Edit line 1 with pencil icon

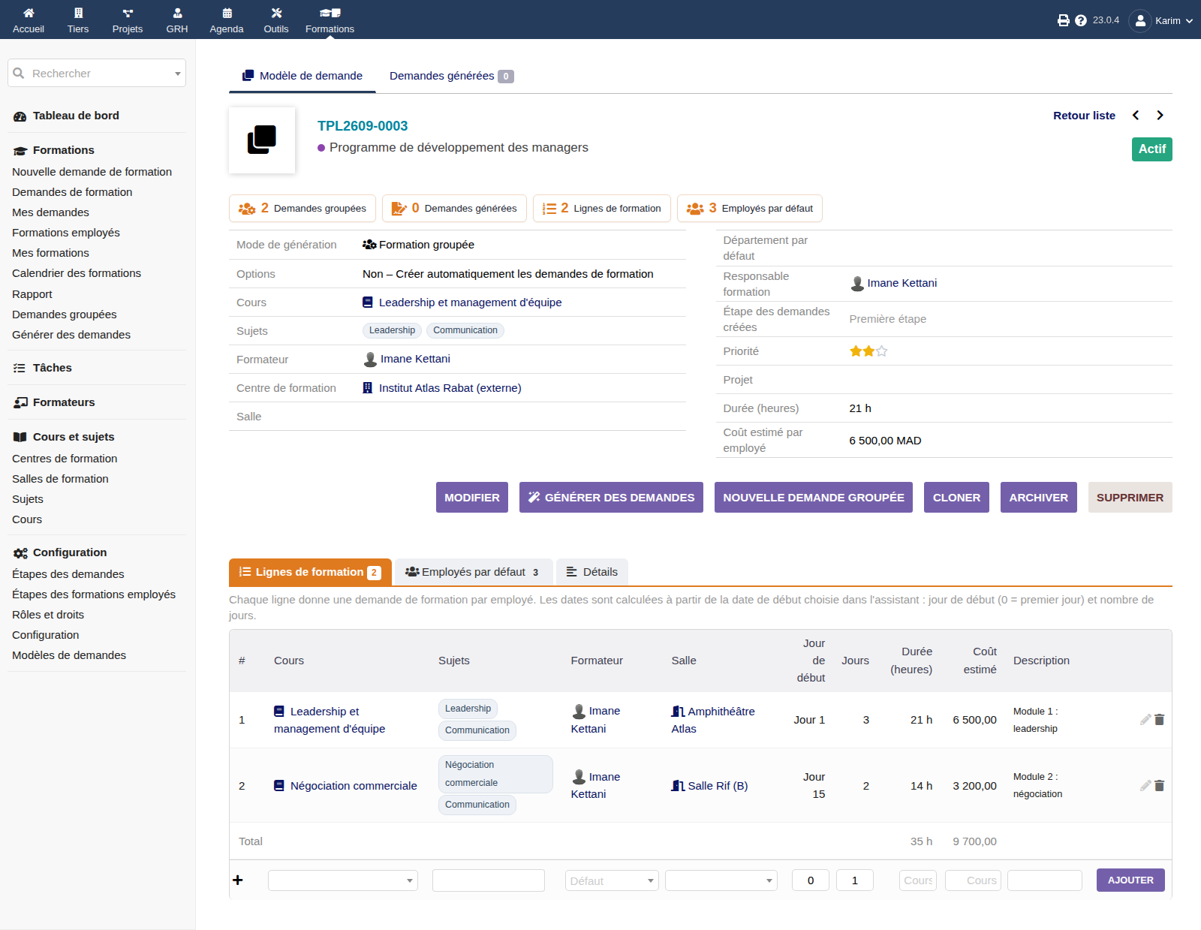click(1145, 719)
